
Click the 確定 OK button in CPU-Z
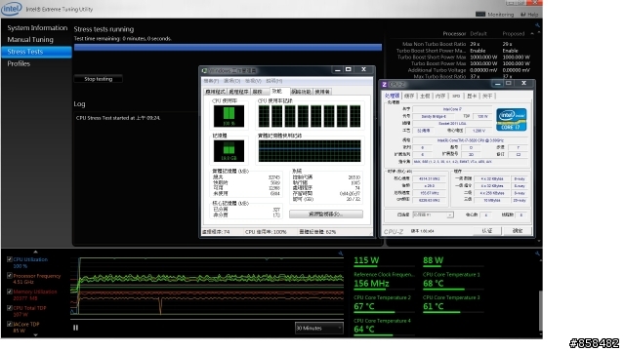point(517,231)
